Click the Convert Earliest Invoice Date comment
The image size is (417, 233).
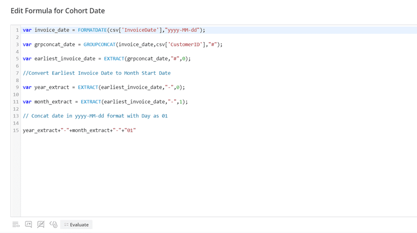96,73
